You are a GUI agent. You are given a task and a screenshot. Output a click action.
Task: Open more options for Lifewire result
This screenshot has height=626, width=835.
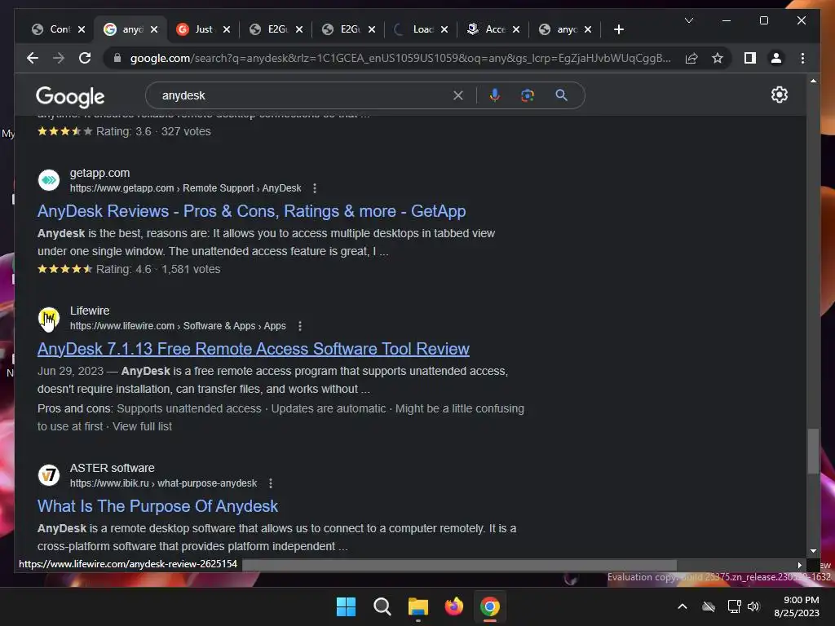click(300, 326)
